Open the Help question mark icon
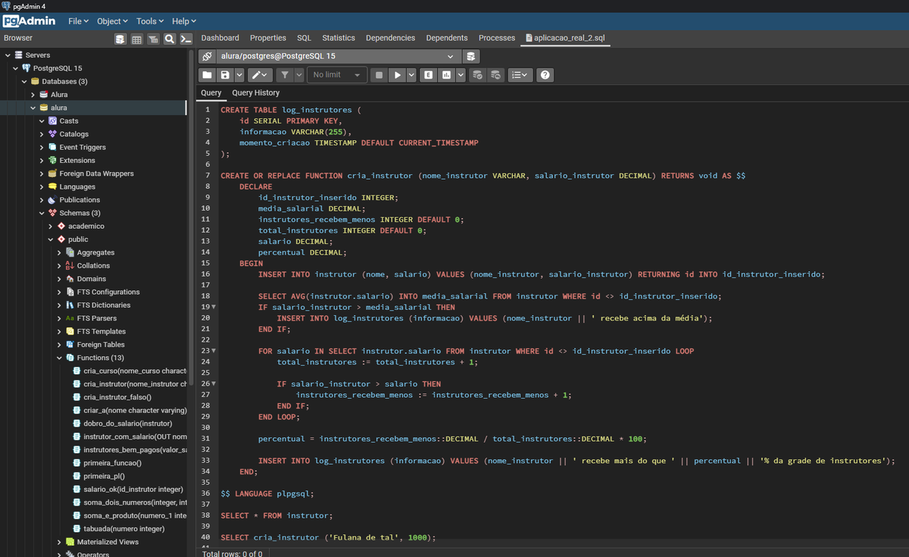This screenshot has height=557, width=909. tap(545, 75)
